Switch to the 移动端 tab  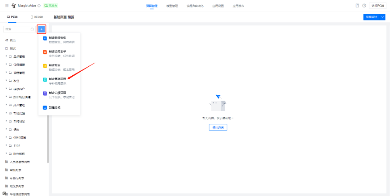tap(37, 17)
